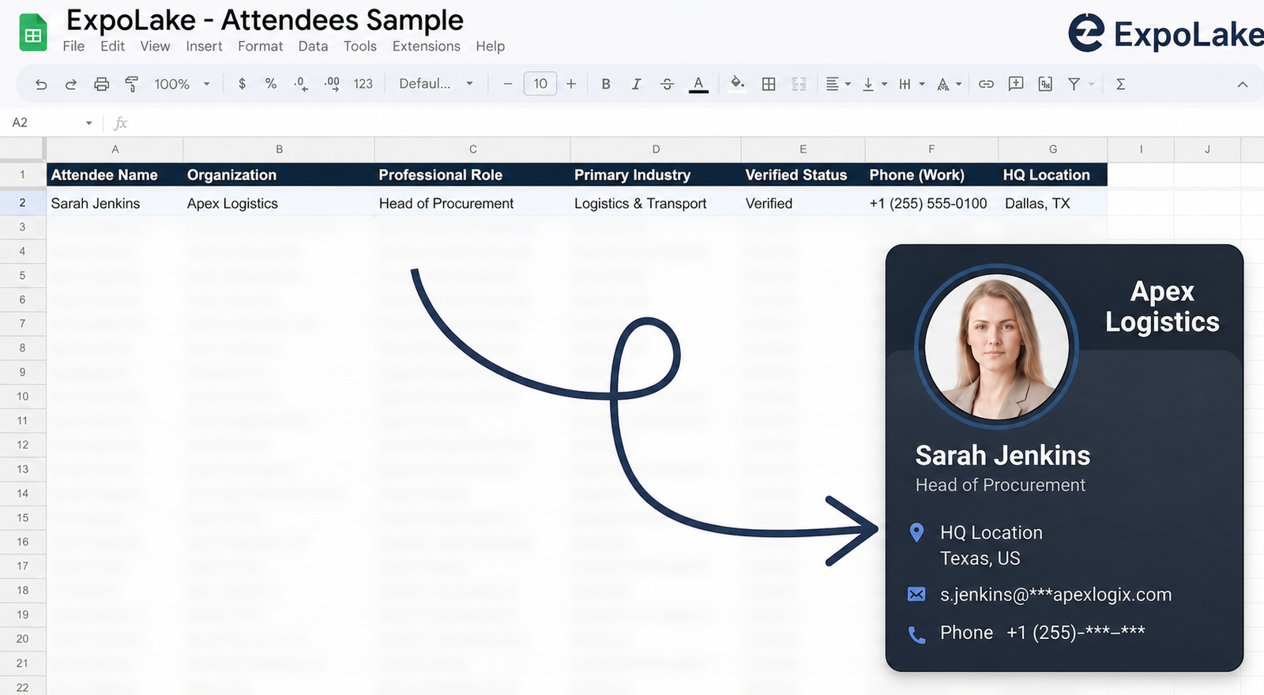The height and width of the screenshot is (695, 1264).
Task: Click the Insert chart icon
Action: tap(1045, 84)
